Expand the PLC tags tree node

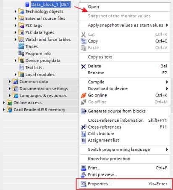coord(16,25)
